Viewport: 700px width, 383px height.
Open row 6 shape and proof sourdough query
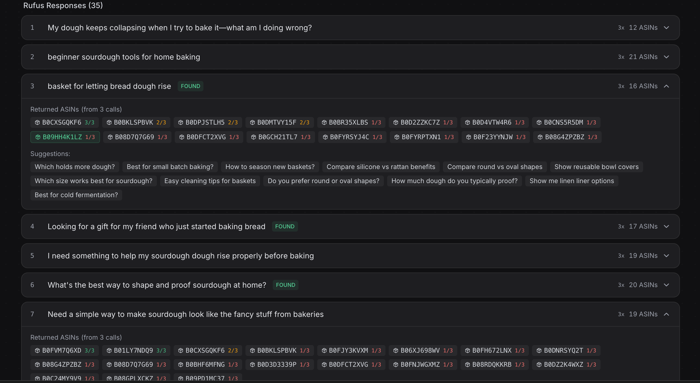click(157, 285)
